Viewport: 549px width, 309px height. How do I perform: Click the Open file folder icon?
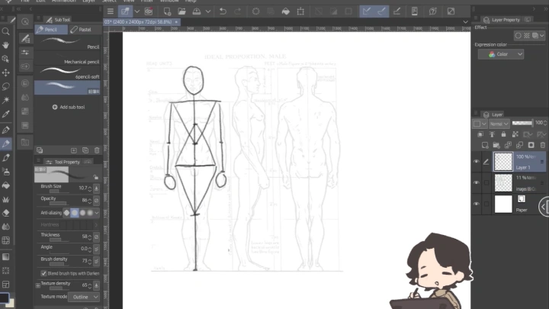pos(181,11)
